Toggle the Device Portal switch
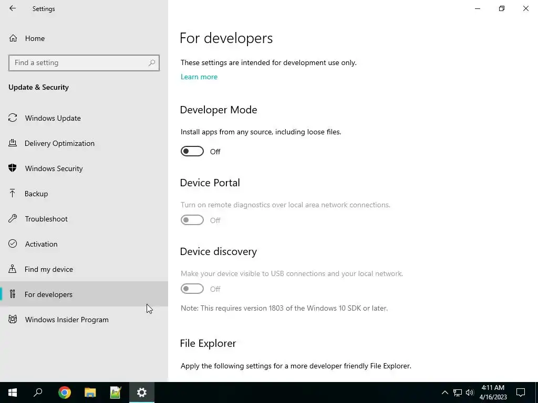538x403 pixels. pos(192,220)
